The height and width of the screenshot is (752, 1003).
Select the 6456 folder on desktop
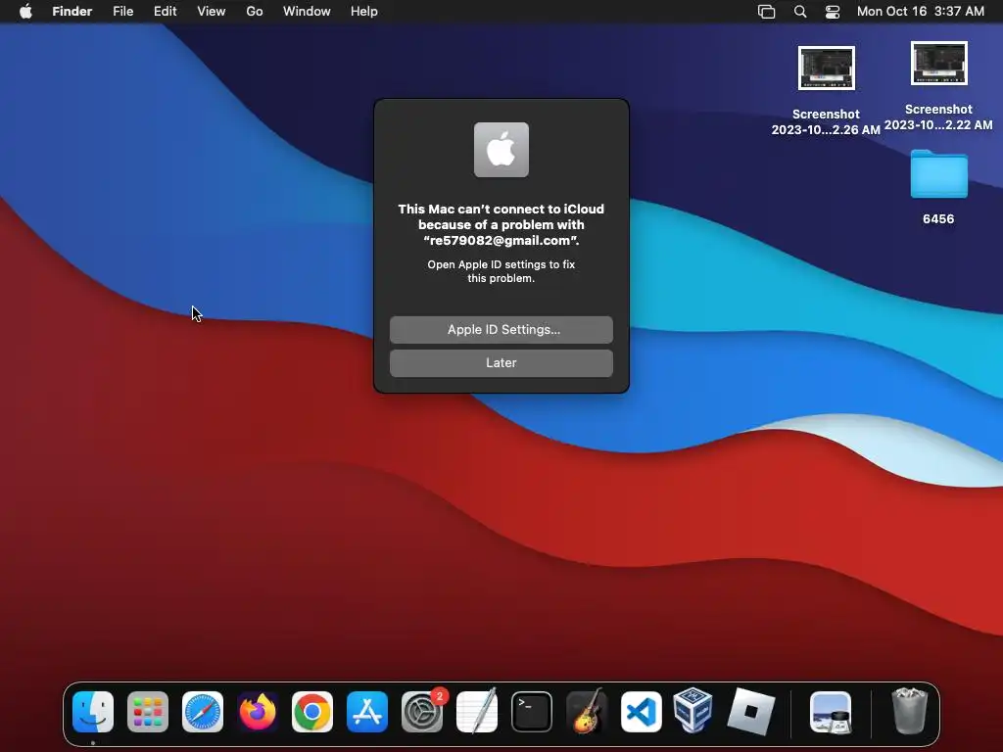[938, 187]
